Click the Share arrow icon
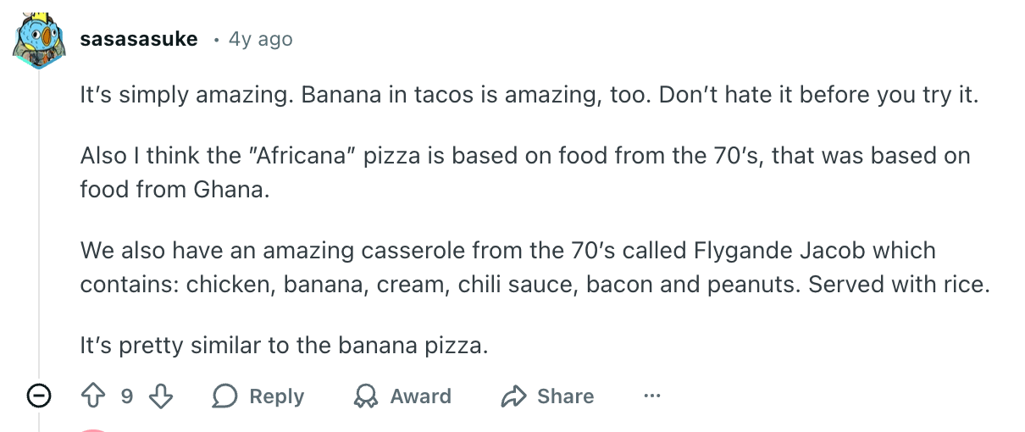This screenshot has width=1025, height=432. point(513,396)
